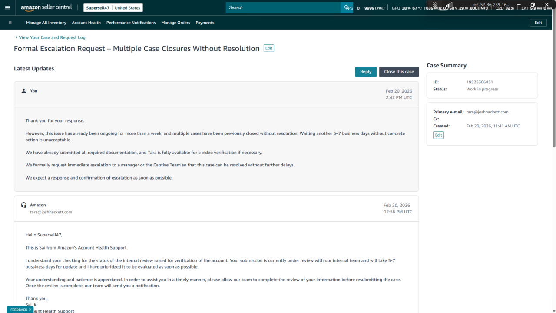Click the email under the Amazon sender name
Screen dimensions: 556x313
[x=51, y=212]
